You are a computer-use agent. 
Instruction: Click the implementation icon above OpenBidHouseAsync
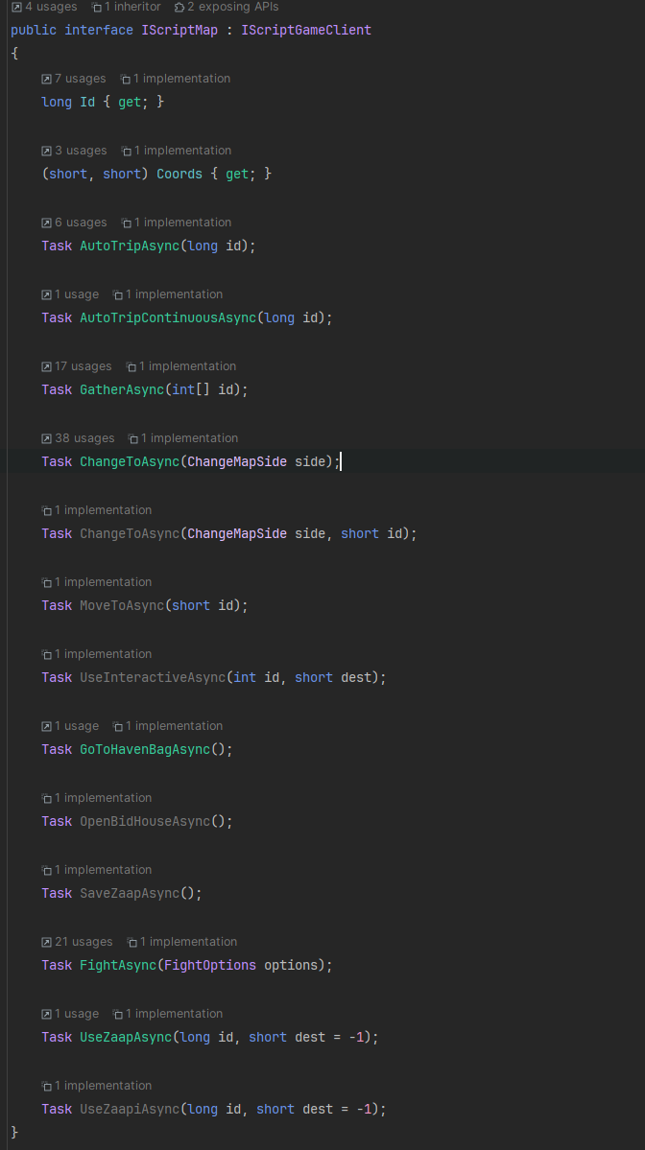[x=47, y=797]
